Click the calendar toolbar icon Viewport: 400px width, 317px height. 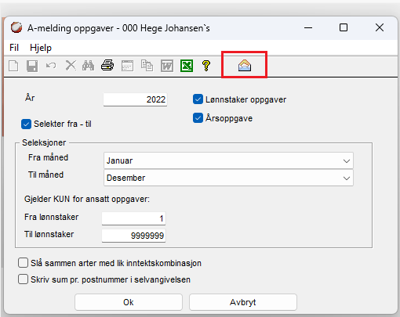click(x=128, y=66)
